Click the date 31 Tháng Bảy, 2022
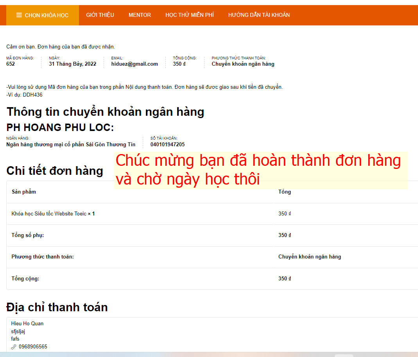The image size is (418, 357). [72, 64]
